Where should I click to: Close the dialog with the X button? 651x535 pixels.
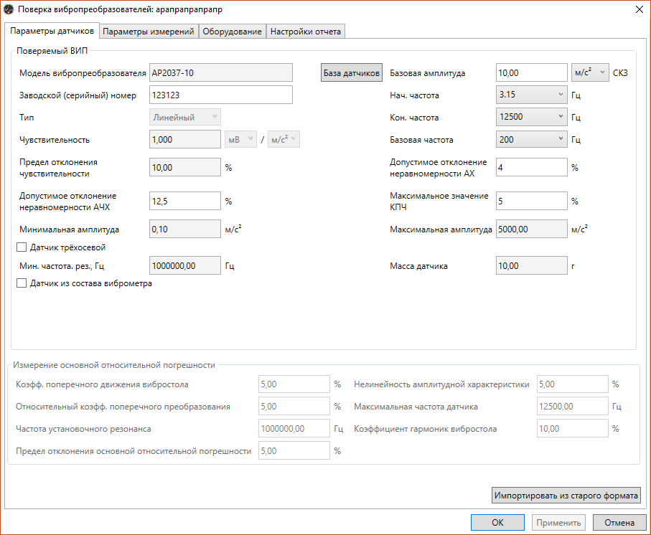[x=639, y=9]
